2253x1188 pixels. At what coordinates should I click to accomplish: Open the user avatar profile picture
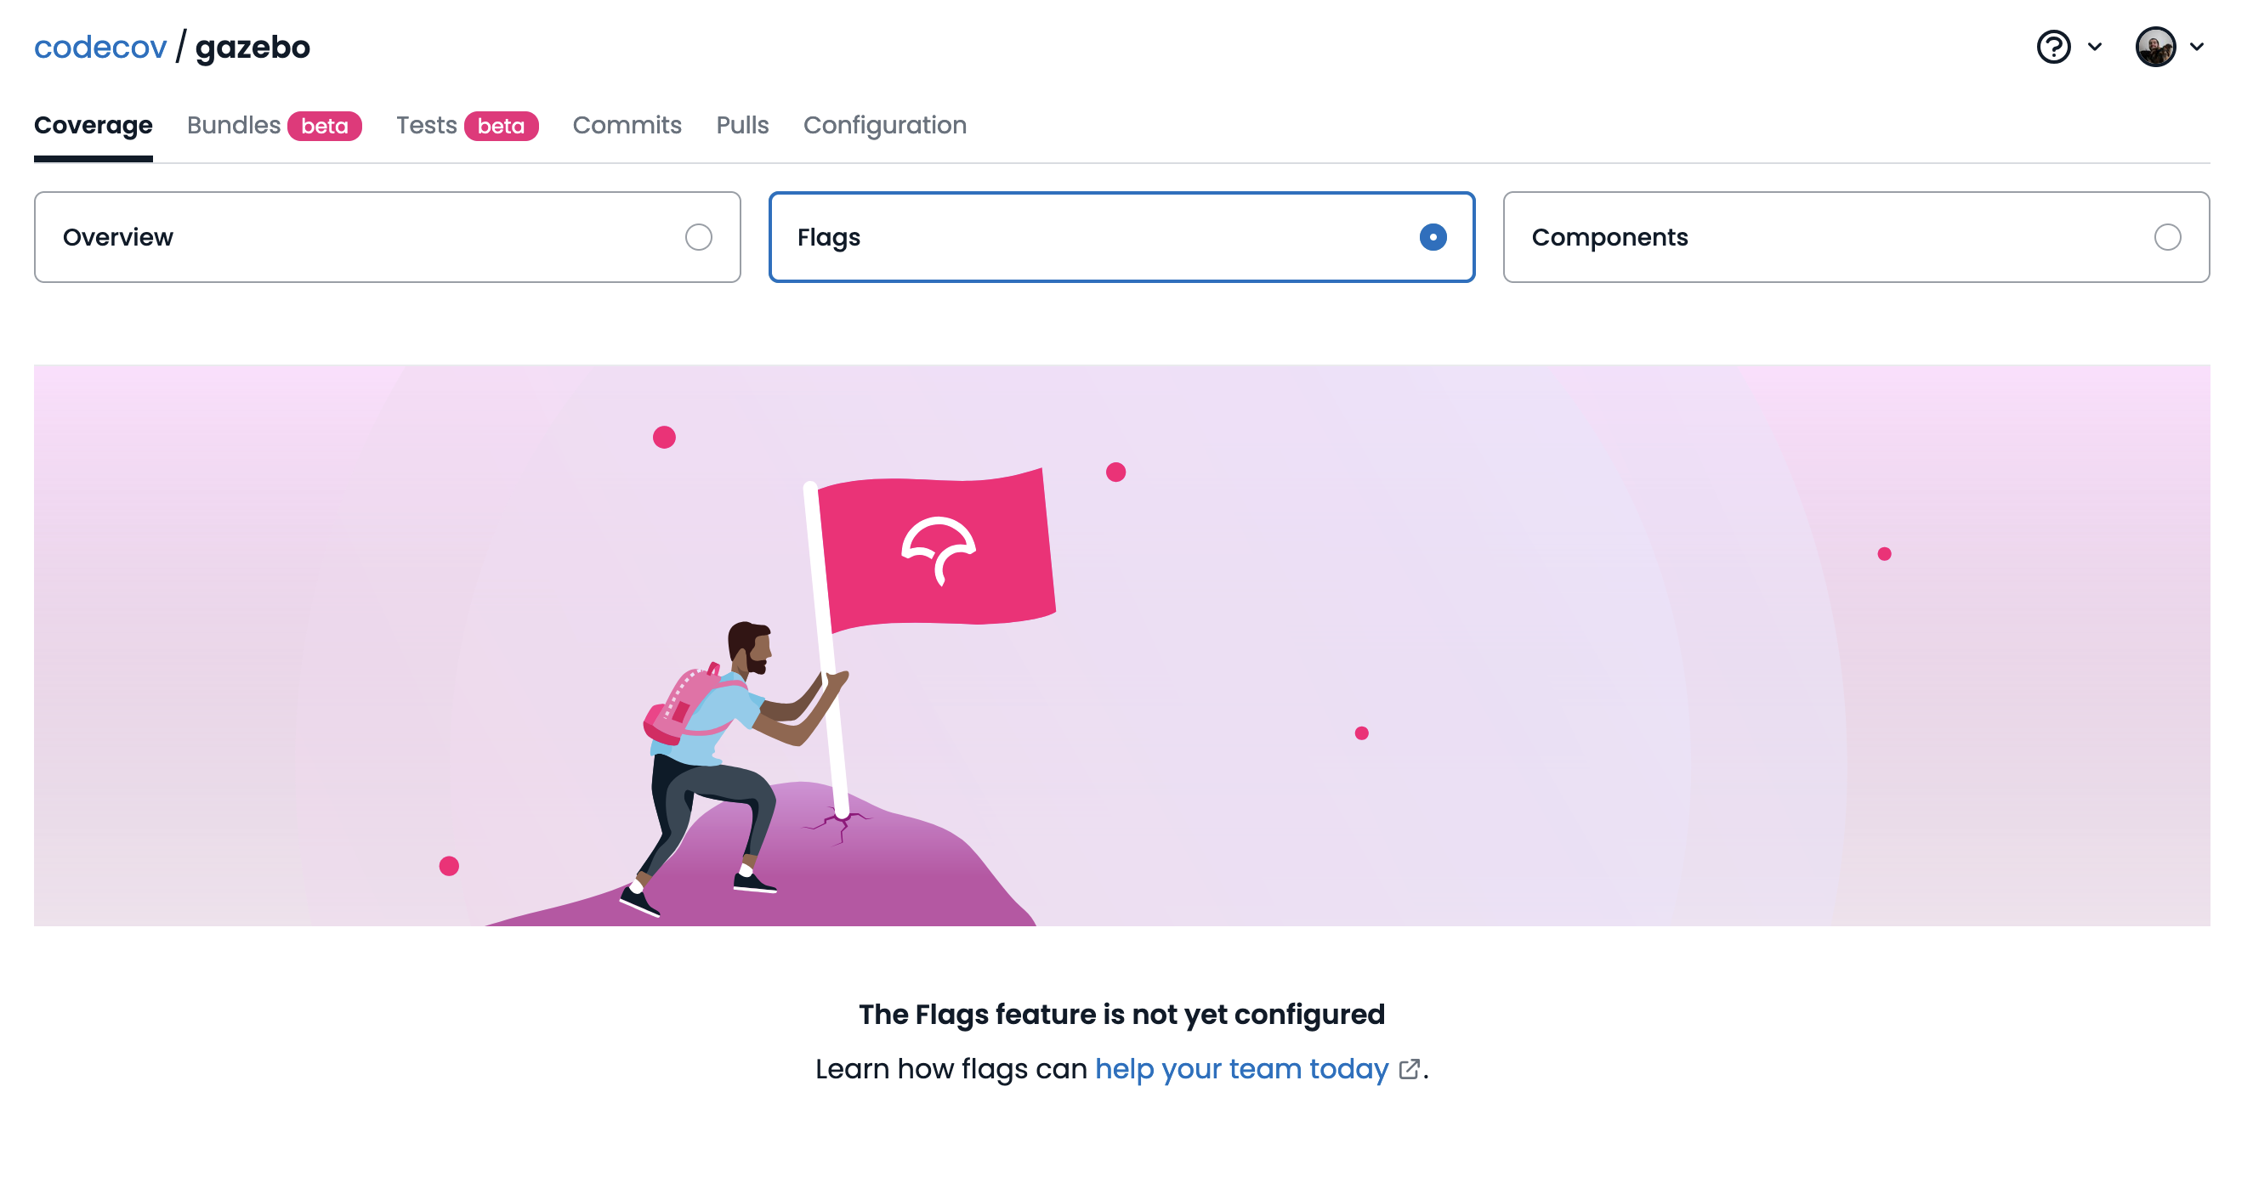2155,47
